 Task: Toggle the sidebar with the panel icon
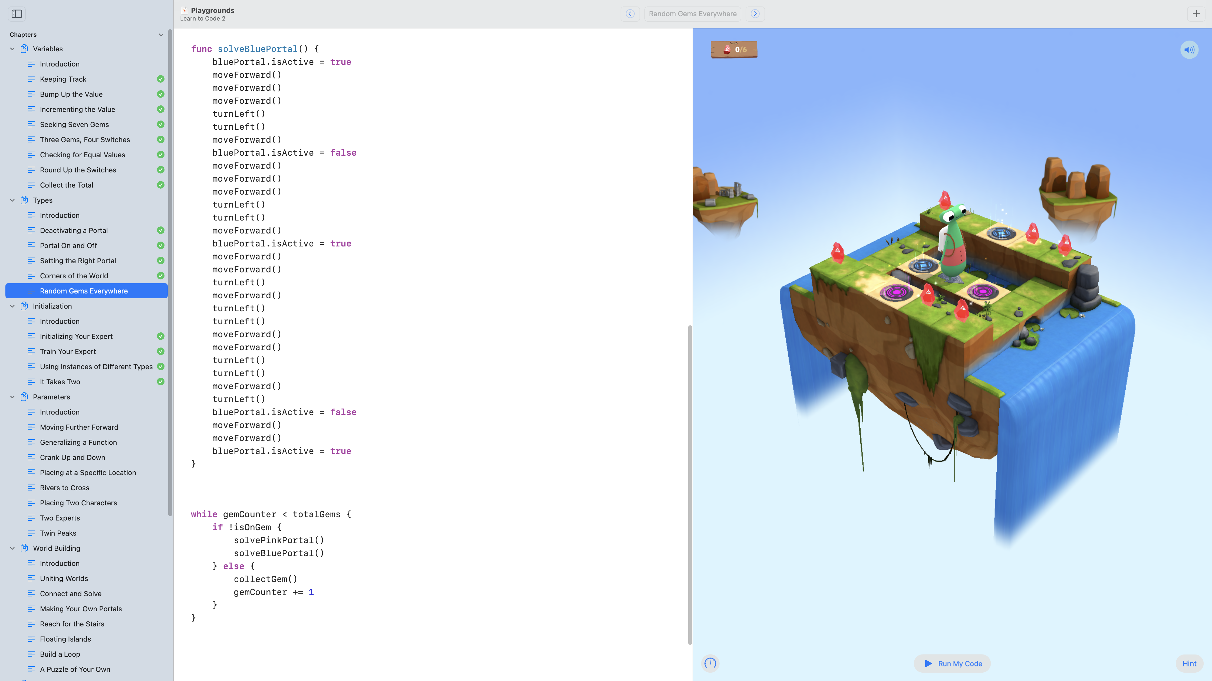tap(17, 14)
